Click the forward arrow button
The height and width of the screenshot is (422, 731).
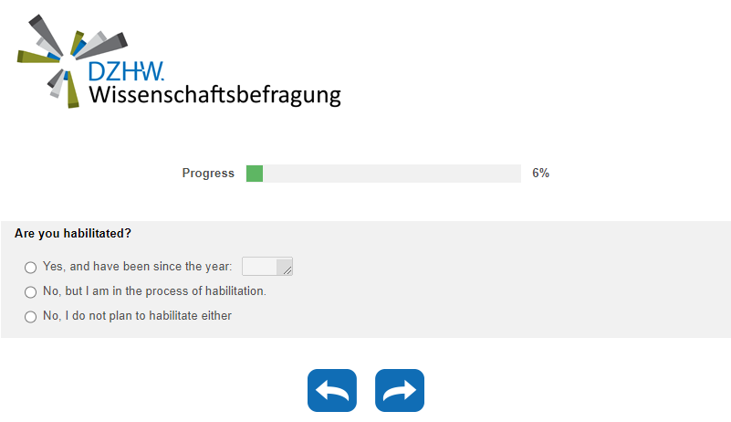pyautogui.click(x=400, y=391)
